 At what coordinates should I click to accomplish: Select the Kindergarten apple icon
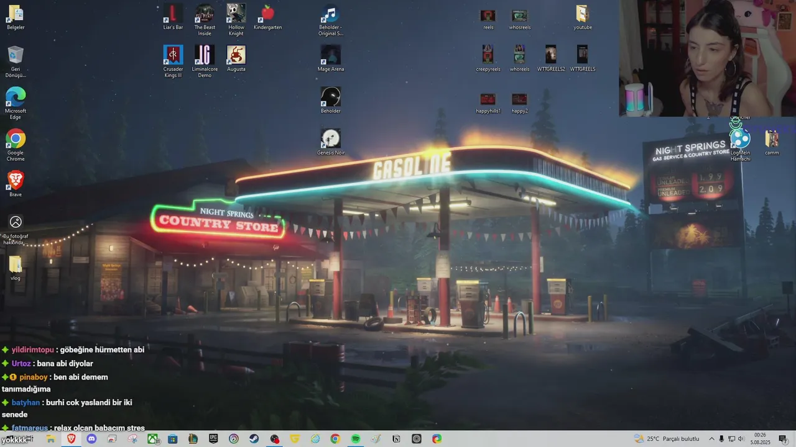tap(268, 17)
